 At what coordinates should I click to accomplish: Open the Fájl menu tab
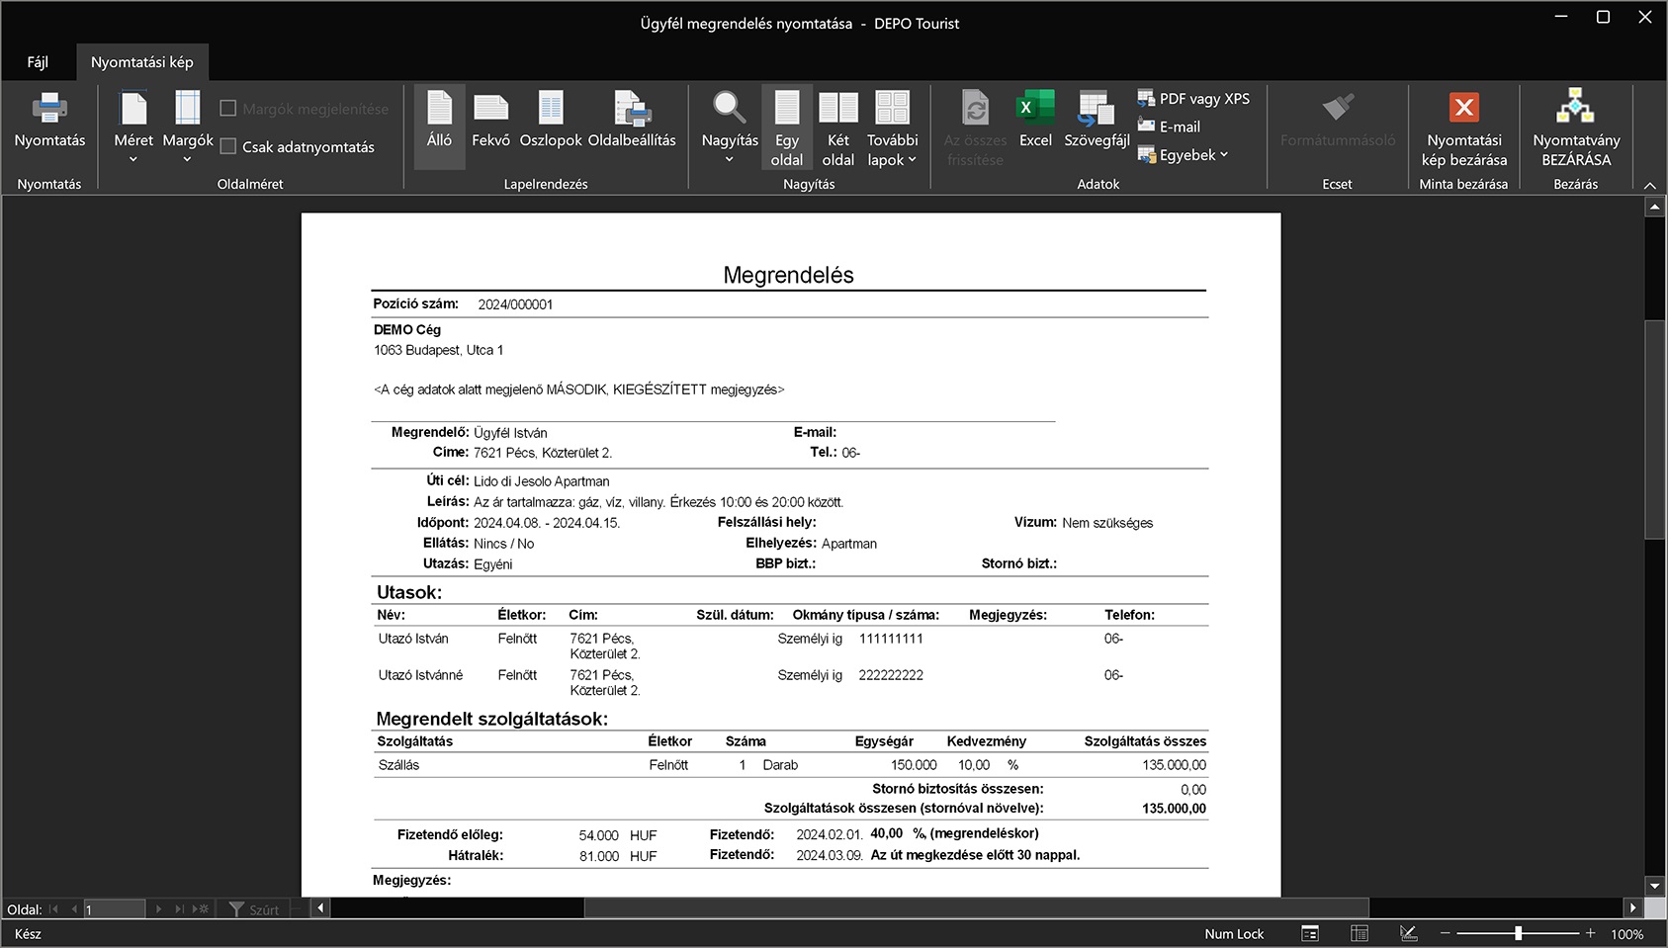[38, 62]
